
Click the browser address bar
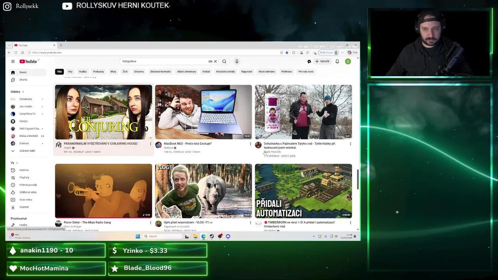coord(152,52)
